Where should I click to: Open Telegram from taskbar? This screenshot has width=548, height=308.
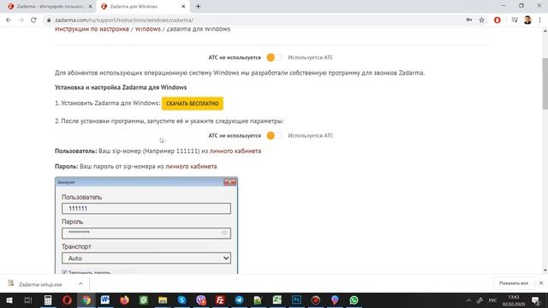tap(239, 300)
